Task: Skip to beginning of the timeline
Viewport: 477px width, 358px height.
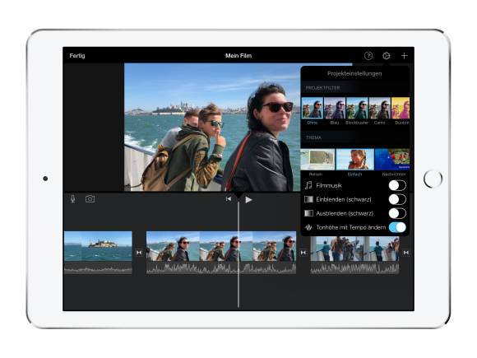Action: click(228, 199)
